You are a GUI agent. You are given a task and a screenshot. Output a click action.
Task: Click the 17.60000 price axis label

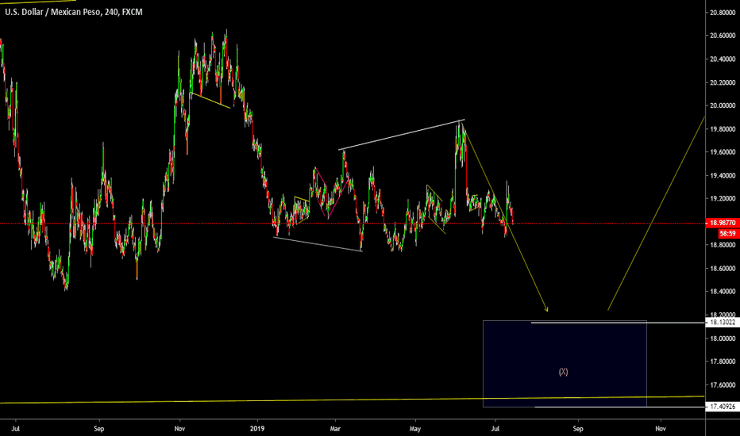click(723, 385)
